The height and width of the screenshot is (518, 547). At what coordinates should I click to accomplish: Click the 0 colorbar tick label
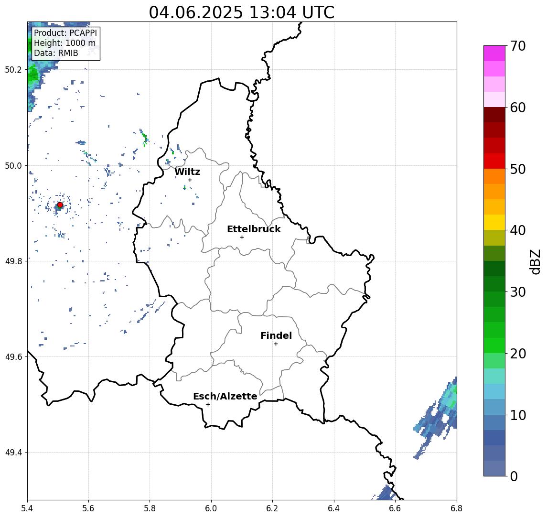[514, 476]
